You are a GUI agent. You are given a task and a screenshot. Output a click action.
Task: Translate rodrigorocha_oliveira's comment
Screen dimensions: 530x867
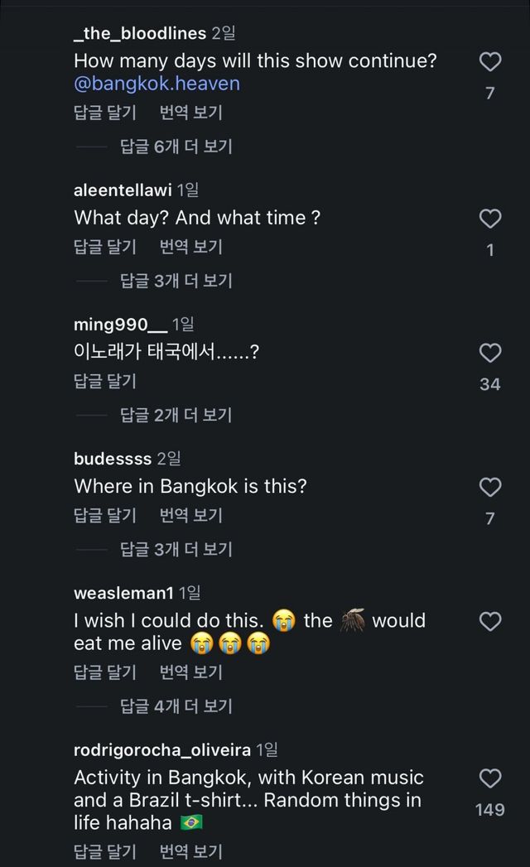point(191,850)
